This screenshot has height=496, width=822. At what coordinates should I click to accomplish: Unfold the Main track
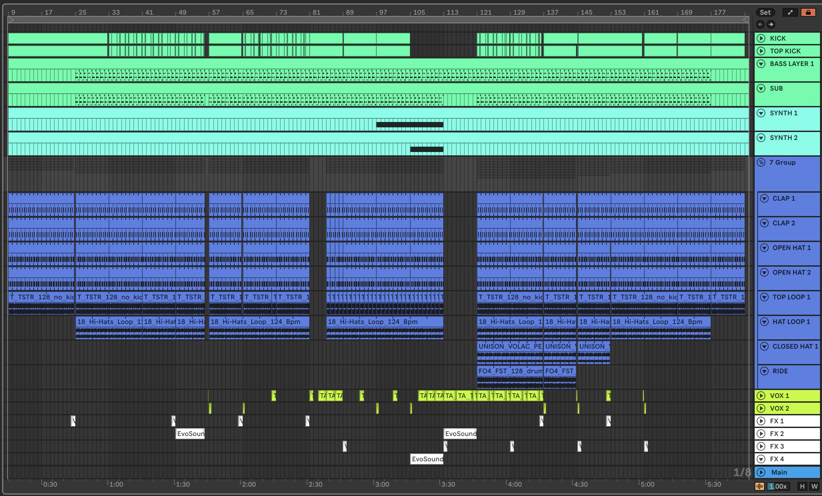(x=761, y=472)
